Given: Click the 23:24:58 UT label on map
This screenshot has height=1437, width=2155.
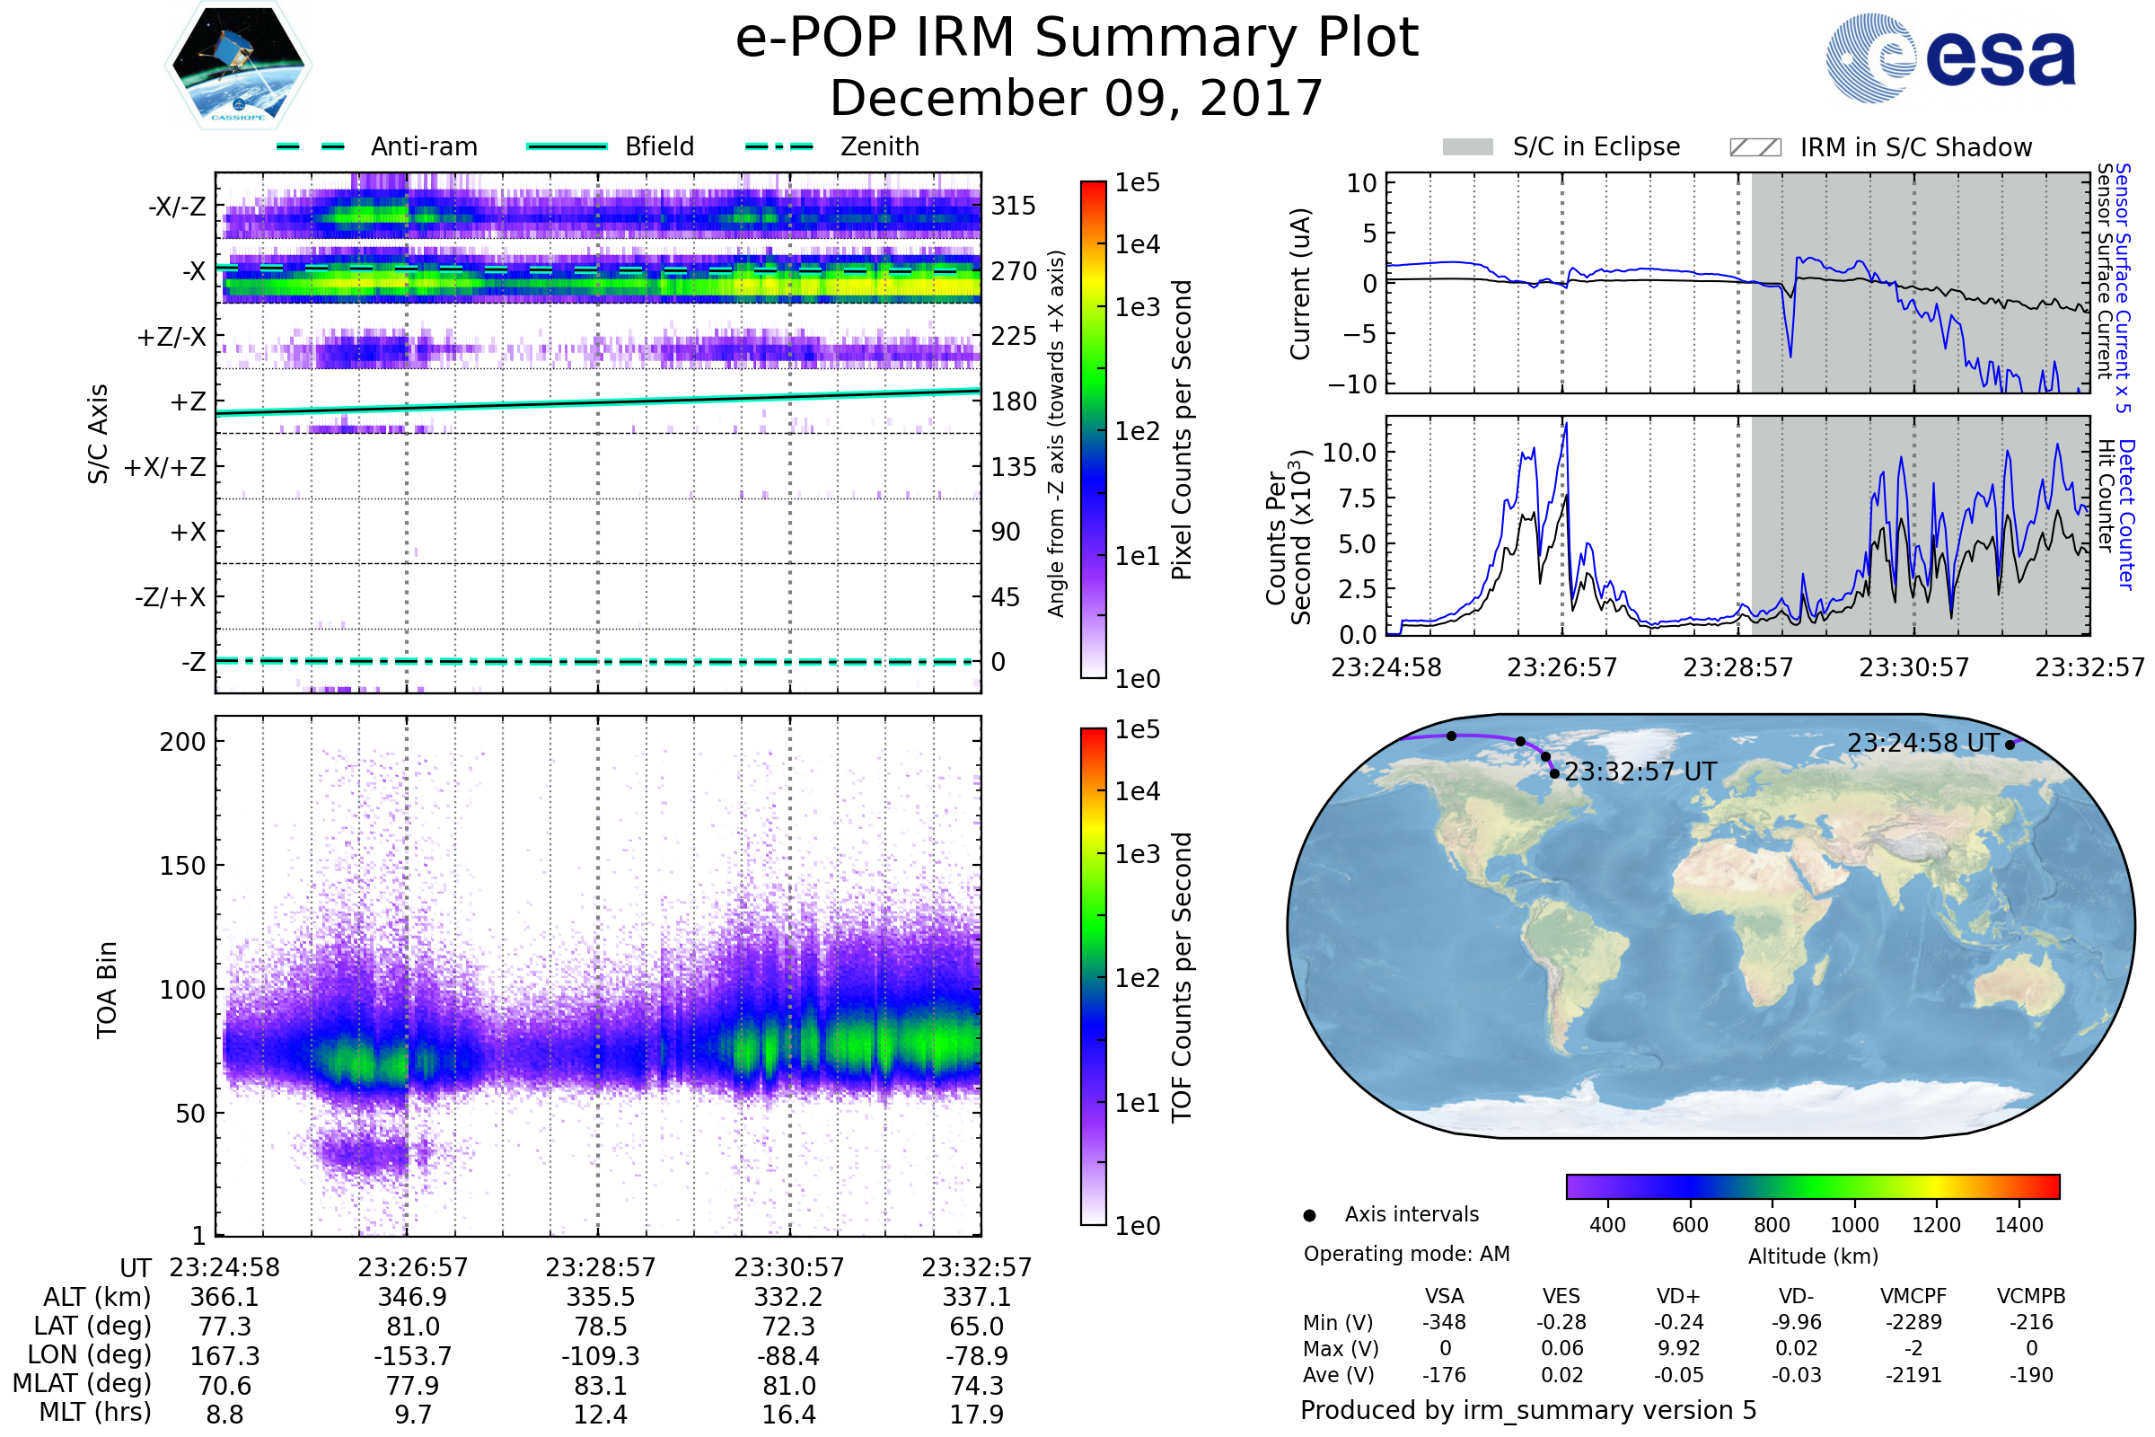Looking at the screenshot, I should click(1922, 743).
